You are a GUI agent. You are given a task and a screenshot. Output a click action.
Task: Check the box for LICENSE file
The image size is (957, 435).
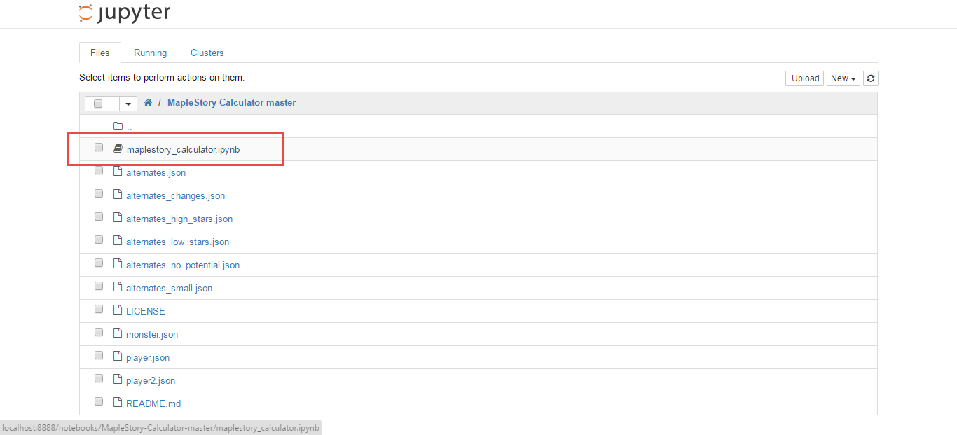[99, 309]
